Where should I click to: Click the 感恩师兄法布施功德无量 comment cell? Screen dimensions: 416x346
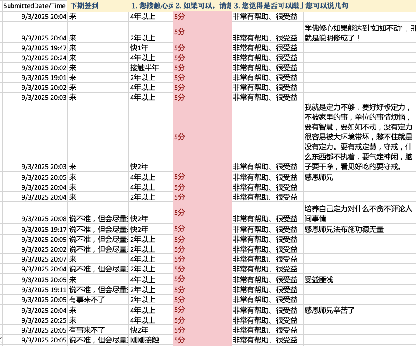coord(359,229)
